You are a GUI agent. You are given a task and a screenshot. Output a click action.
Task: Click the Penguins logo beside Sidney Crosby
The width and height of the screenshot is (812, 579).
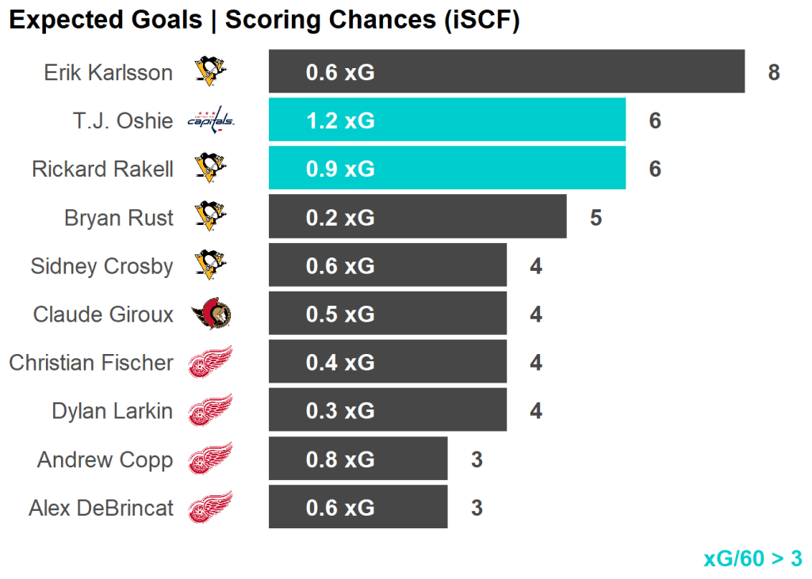tap(211, 265)
